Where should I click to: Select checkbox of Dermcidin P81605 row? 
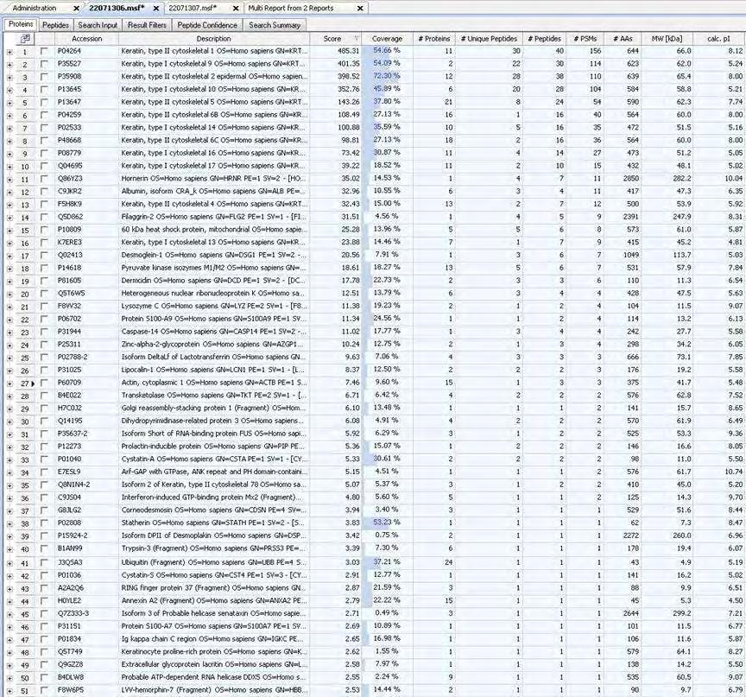[x=44, y=280]
